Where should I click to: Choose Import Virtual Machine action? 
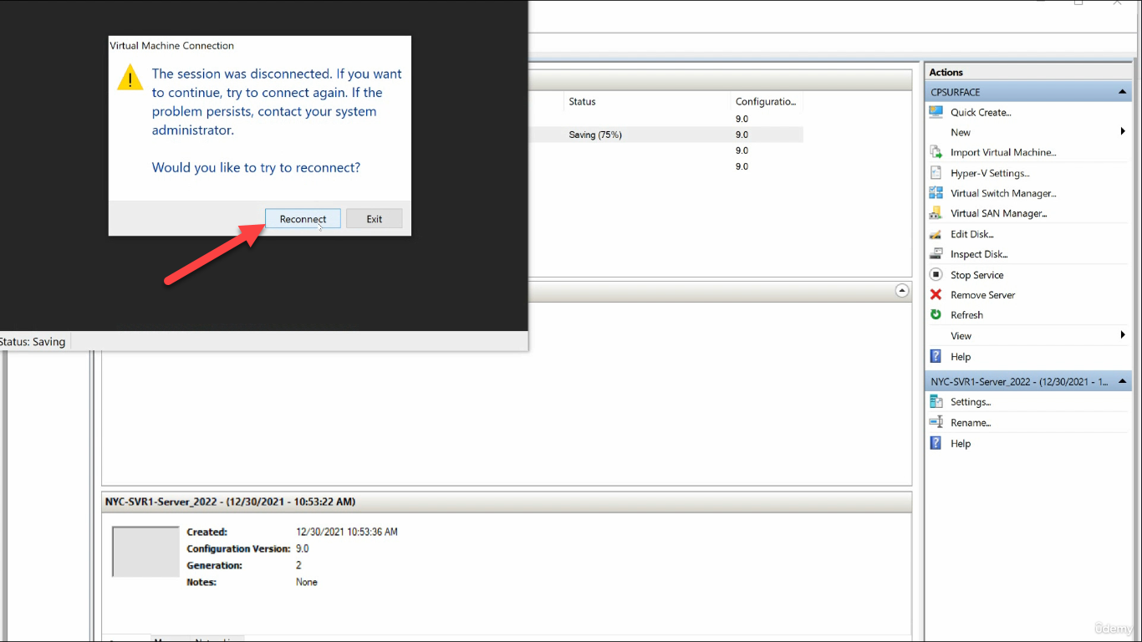(x=1003, y=152)
